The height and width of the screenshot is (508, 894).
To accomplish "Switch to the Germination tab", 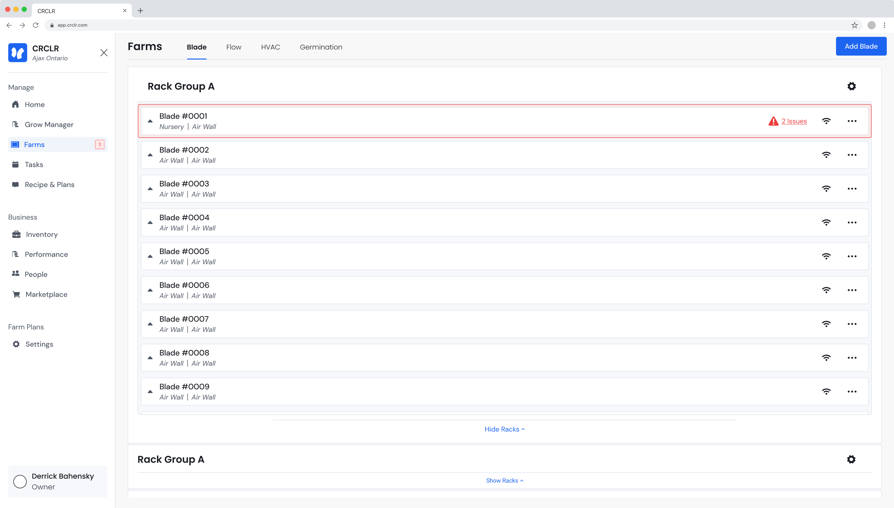I will pos(321,47).
